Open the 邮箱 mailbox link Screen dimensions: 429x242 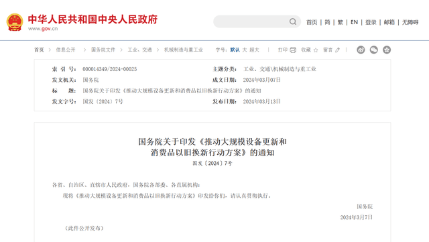coord(389,22)
